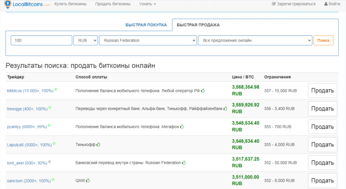
Task: Click Ограничения column header
Action: 277,77
